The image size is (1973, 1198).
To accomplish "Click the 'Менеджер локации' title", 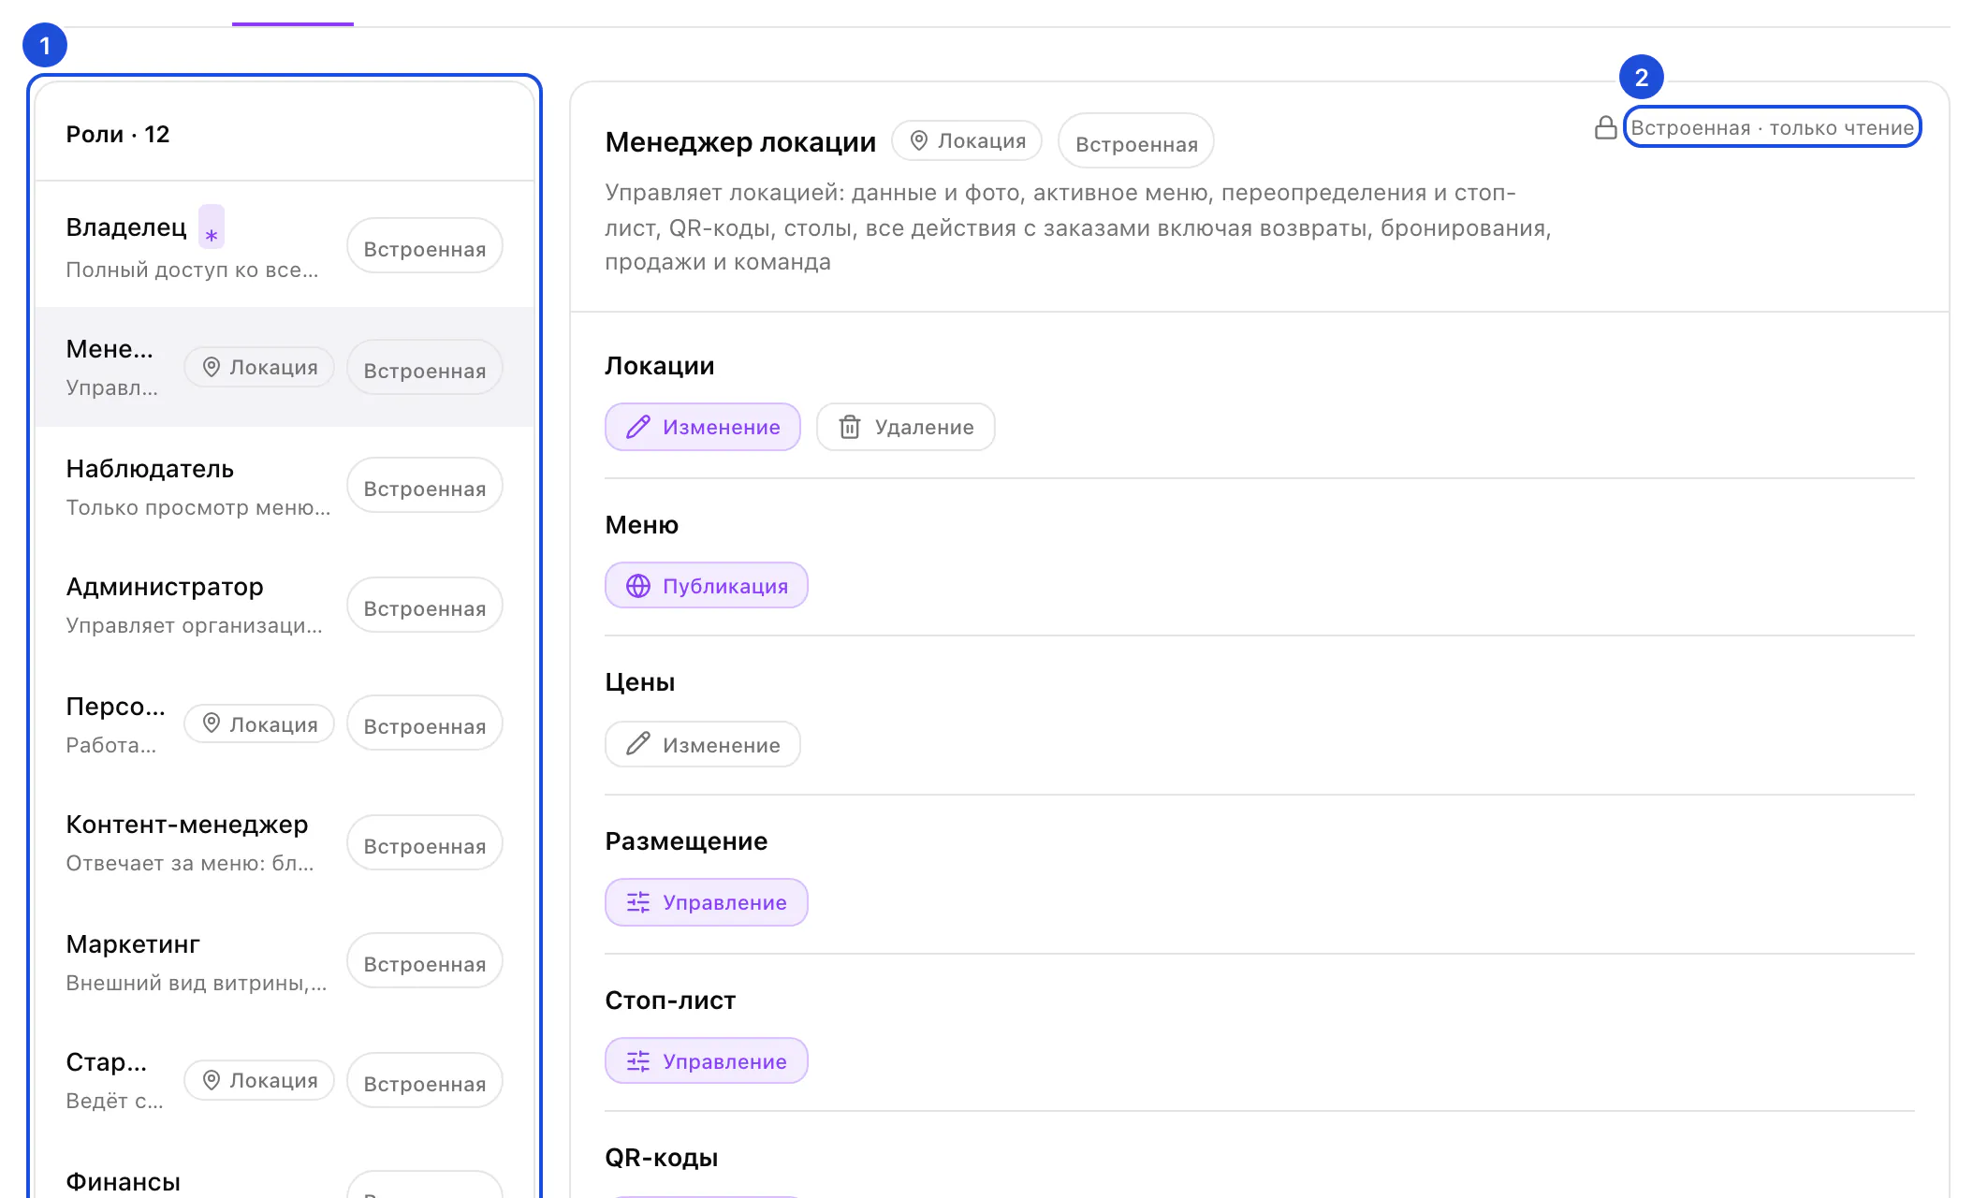I will click(740, 141).
